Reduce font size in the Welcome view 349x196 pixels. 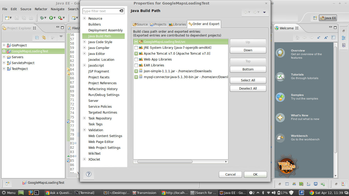click(319, 38)
